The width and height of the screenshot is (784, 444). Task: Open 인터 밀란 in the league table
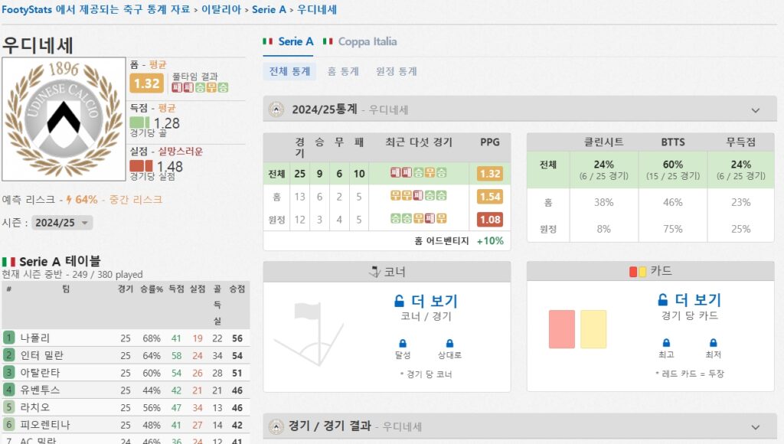tap(41, 355)
